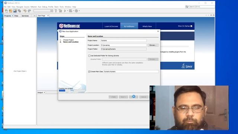Close the Start Page tab

(48, 16)
